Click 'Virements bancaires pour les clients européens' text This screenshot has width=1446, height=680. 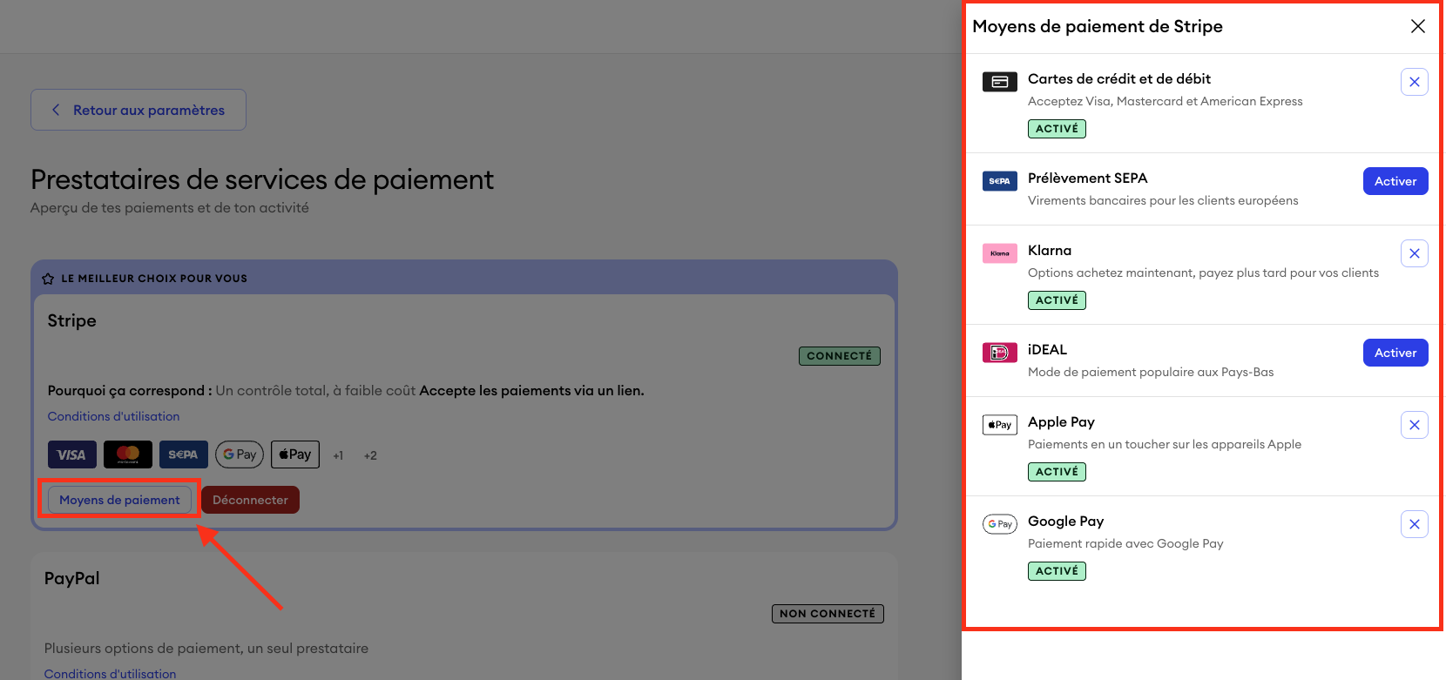[x=1163, y=200]
